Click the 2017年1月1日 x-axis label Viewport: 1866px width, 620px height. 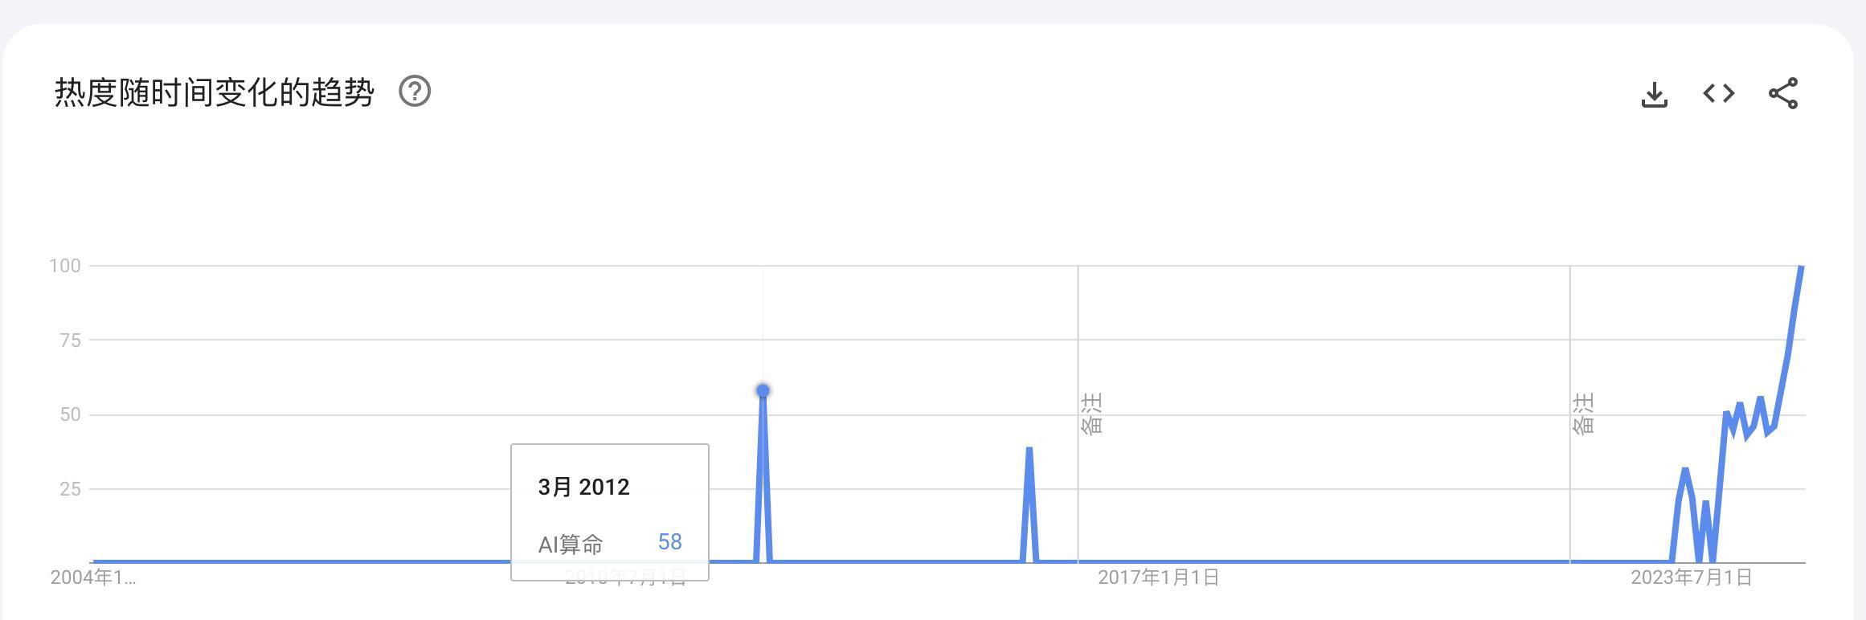tap(1159, 577)
